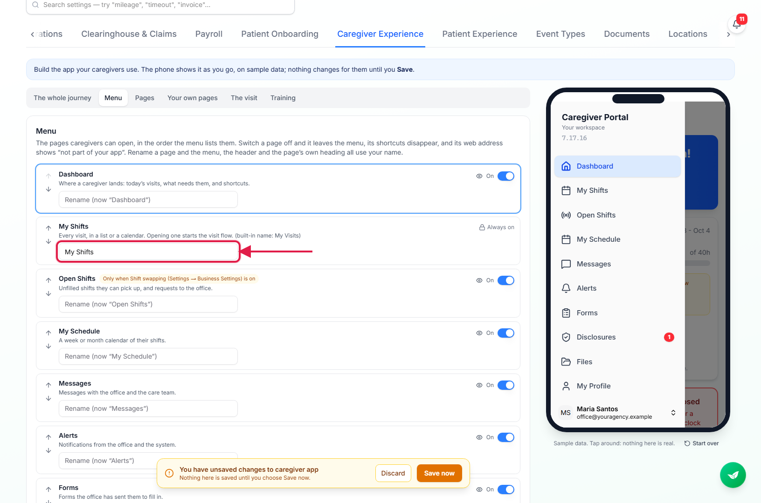The width and height of the screenshot is (761, 503).
Task: Open the Payroll settings tab
Action: [209, 34]
